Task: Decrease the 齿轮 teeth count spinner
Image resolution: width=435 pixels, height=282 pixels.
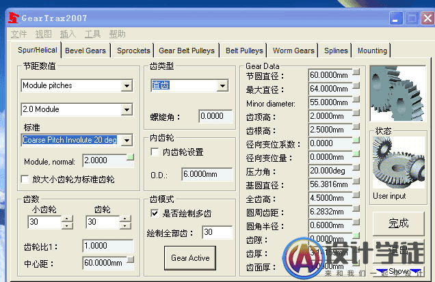Action: pos(125,225)
